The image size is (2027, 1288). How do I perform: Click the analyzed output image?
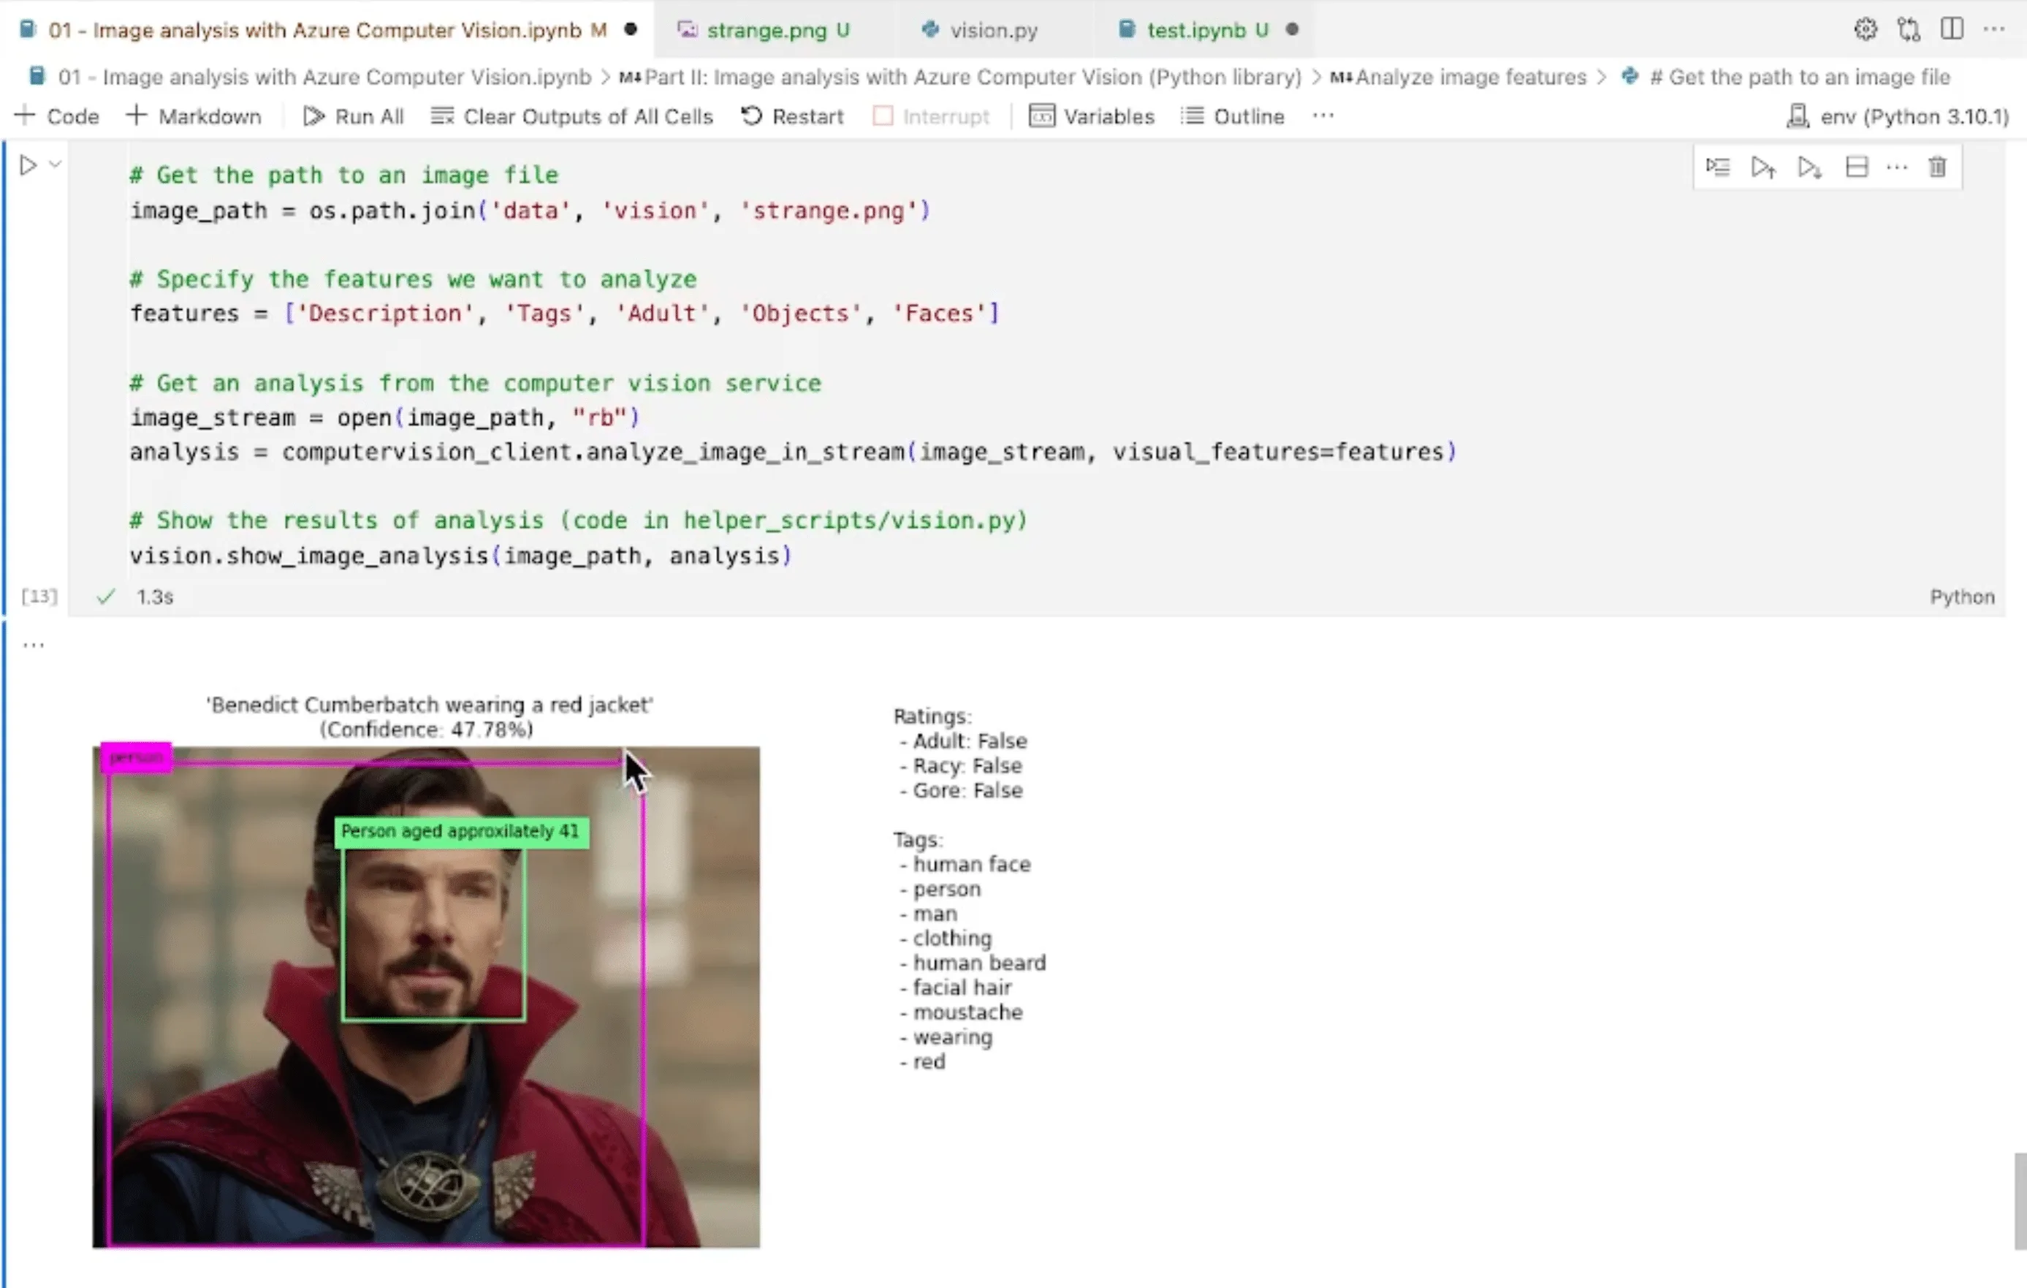(x=426, y=997)
